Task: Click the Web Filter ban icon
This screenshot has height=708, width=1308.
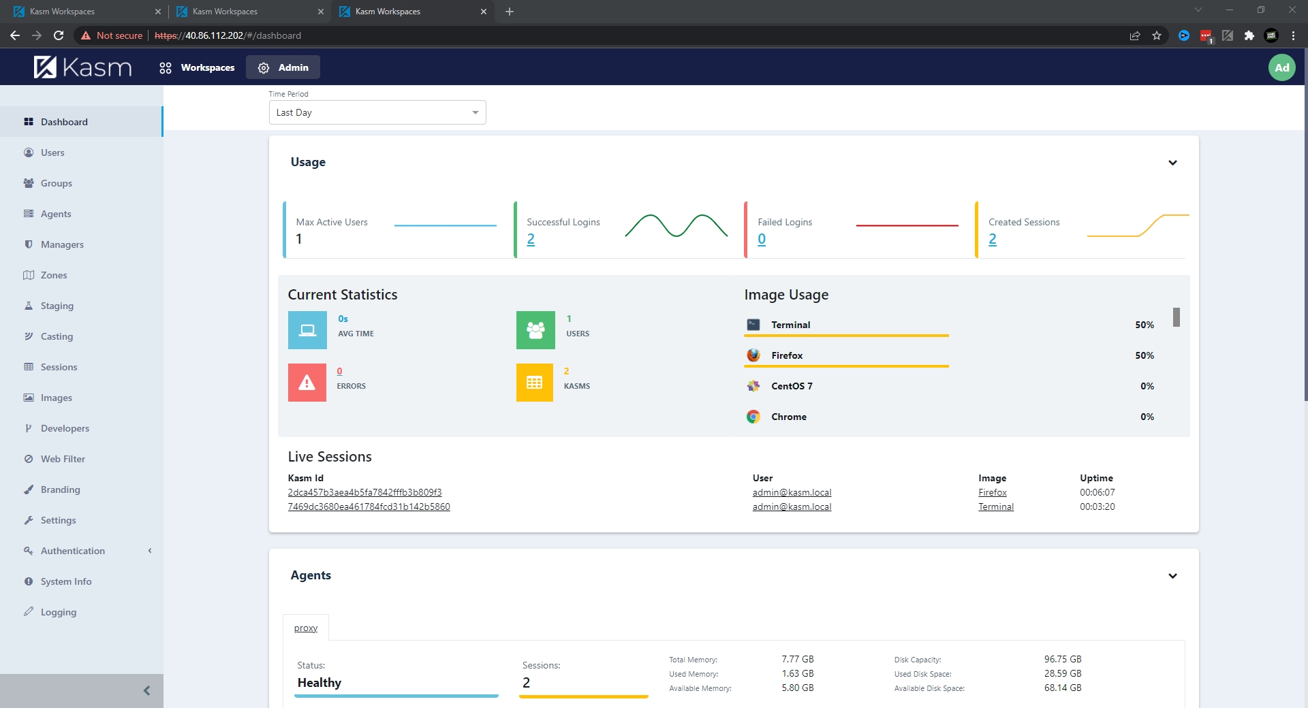Action: click(29, 459)
